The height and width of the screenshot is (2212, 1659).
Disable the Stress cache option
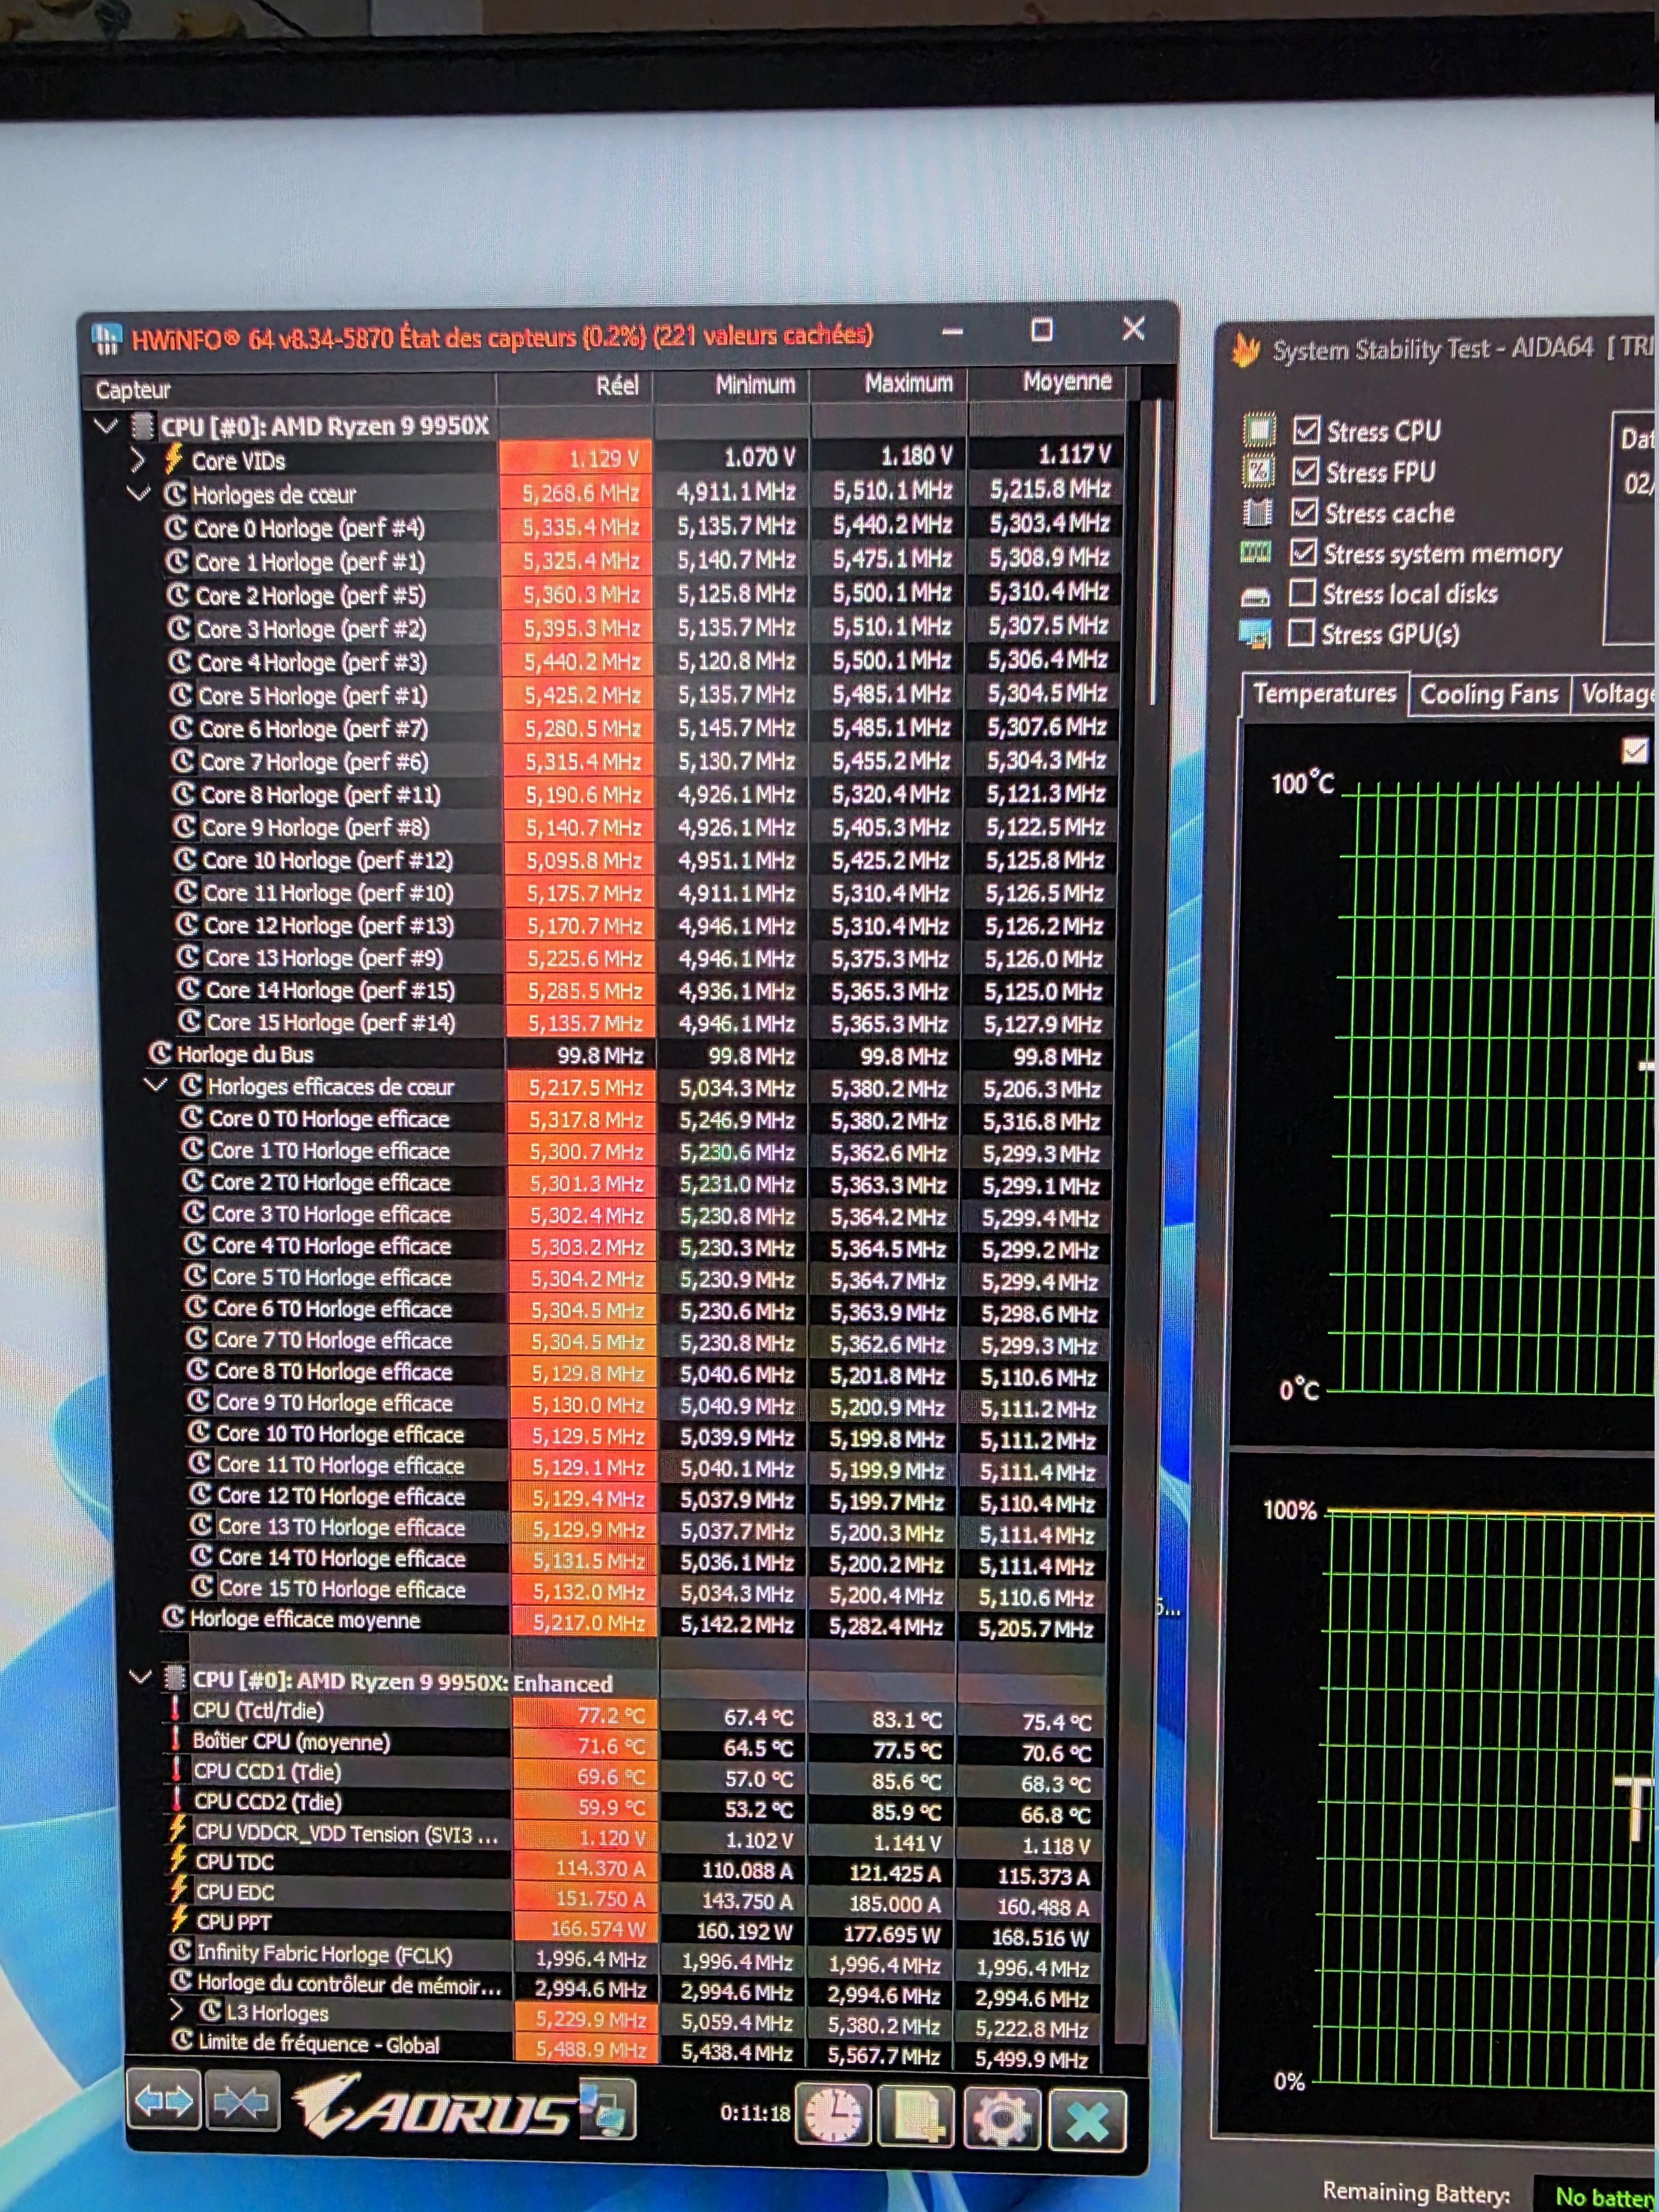(x=1304, y=512)
